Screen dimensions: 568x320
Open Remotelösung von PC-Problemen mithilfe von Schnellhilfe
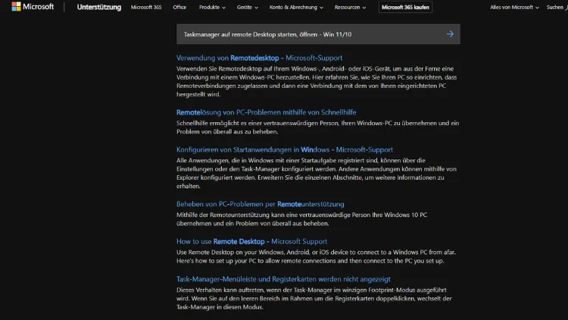267,112
